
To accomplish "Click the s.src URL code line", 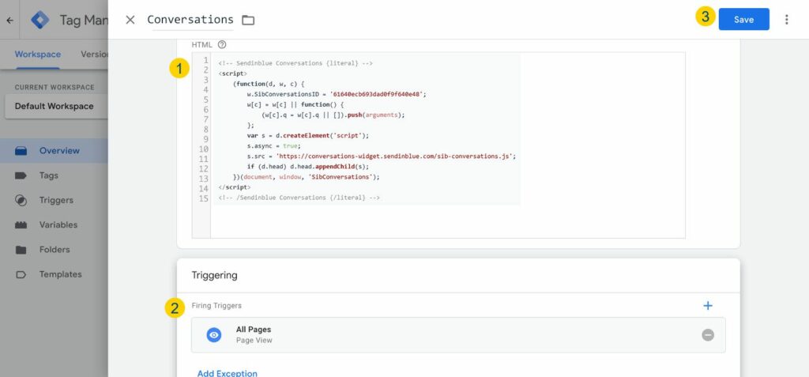I will coord(382,156).
